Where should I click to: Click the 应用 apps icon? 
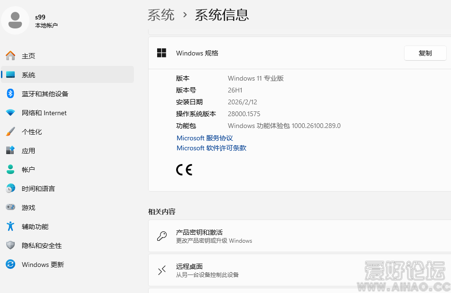10,150
